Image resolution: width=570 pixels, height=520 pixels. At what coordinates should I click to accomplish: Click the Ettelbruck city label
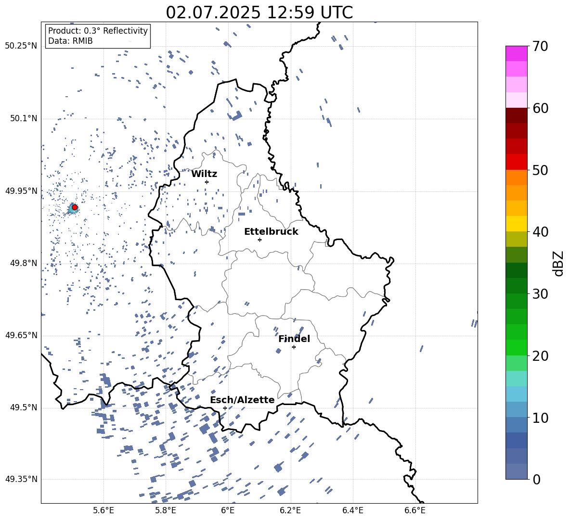[x=271, y=232]
